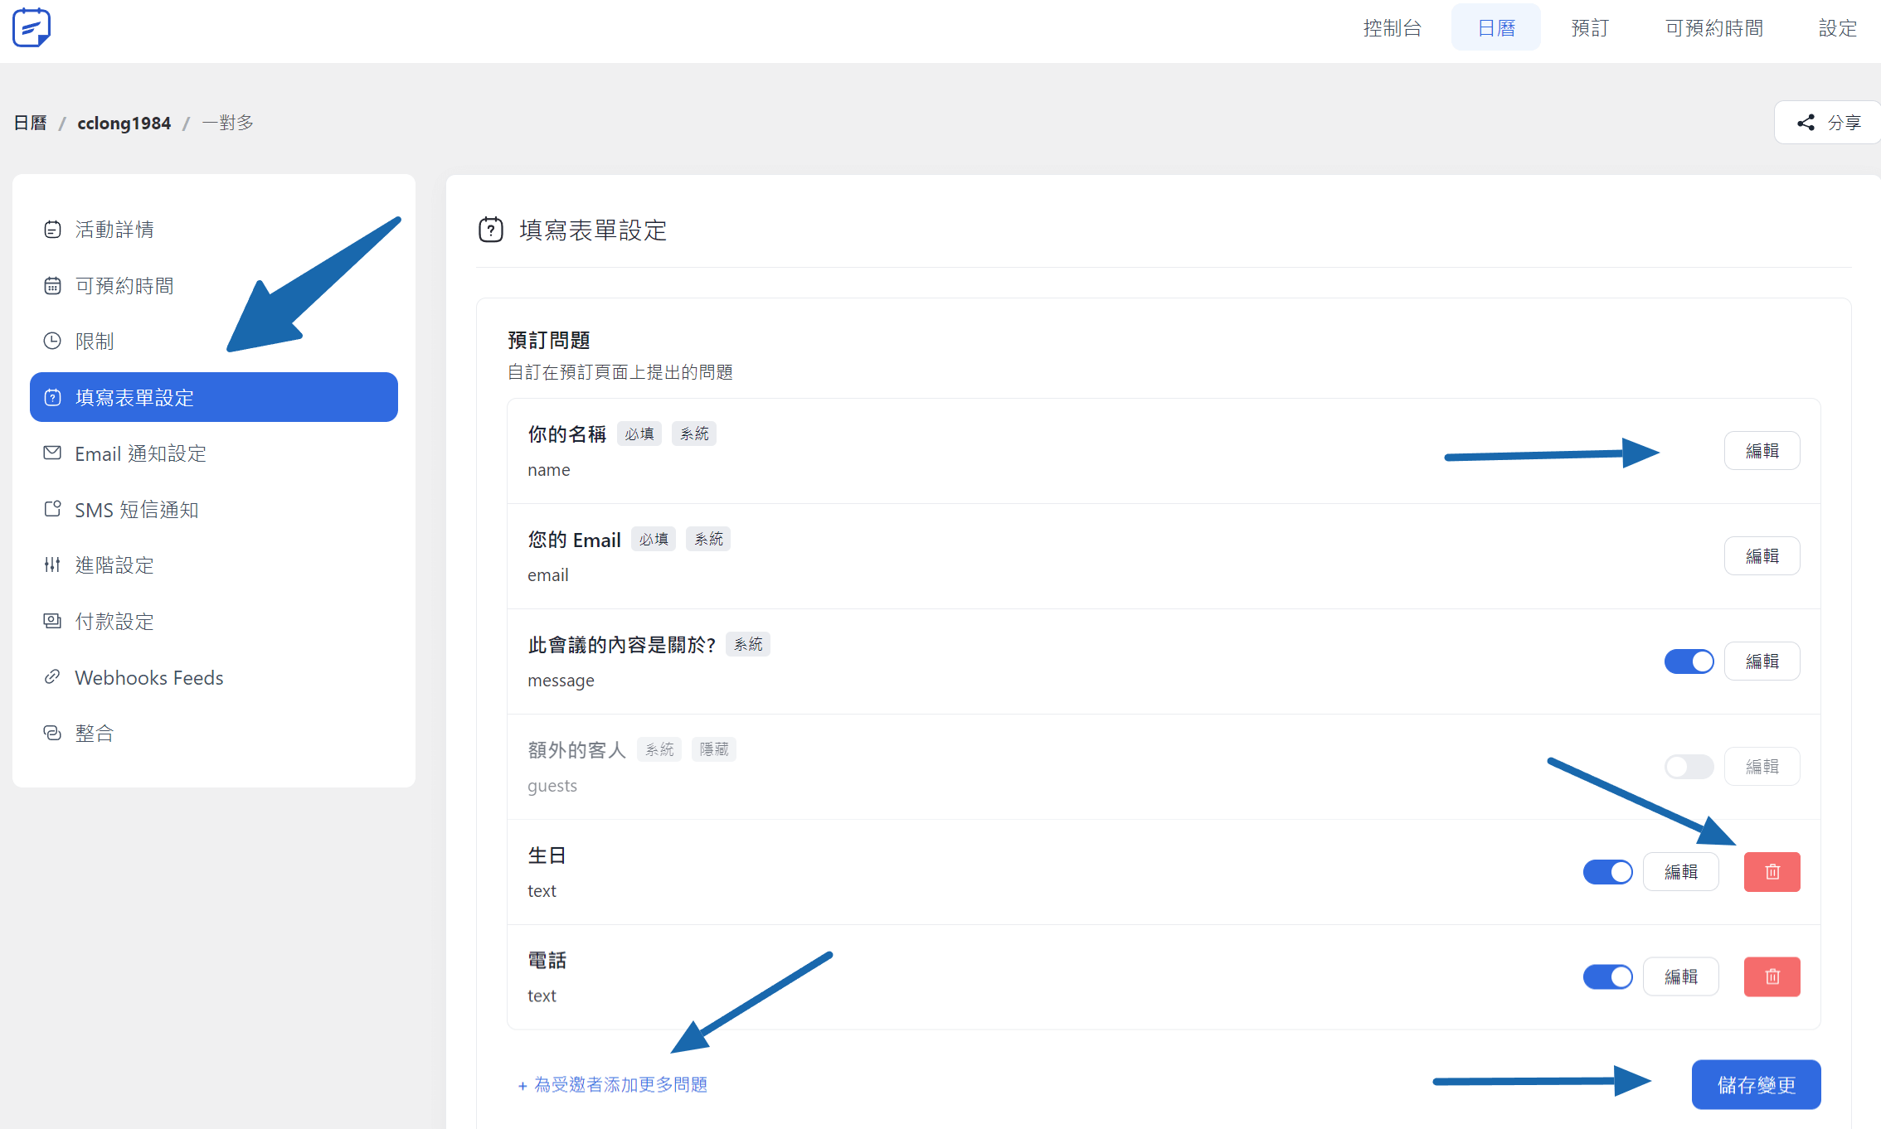Turn off the 生日 question toggle
The width and height of the screenshot is (1881, 1129).
tap(1607, 871)
